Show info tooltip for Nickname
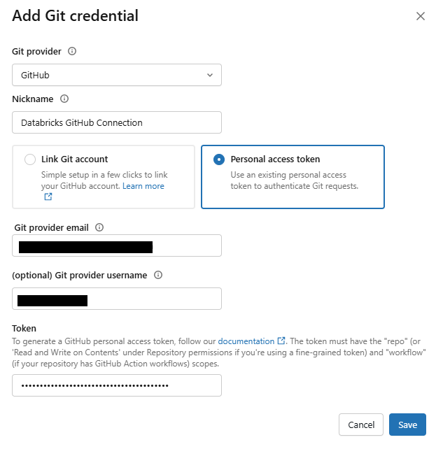 click(x=64, y=99)
